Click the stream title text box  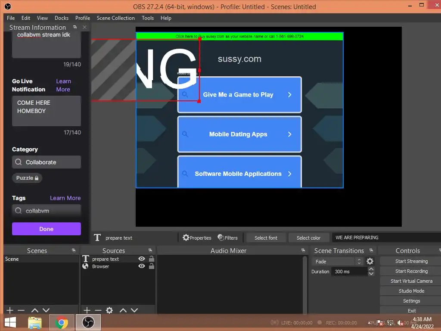tap(47, 44)
